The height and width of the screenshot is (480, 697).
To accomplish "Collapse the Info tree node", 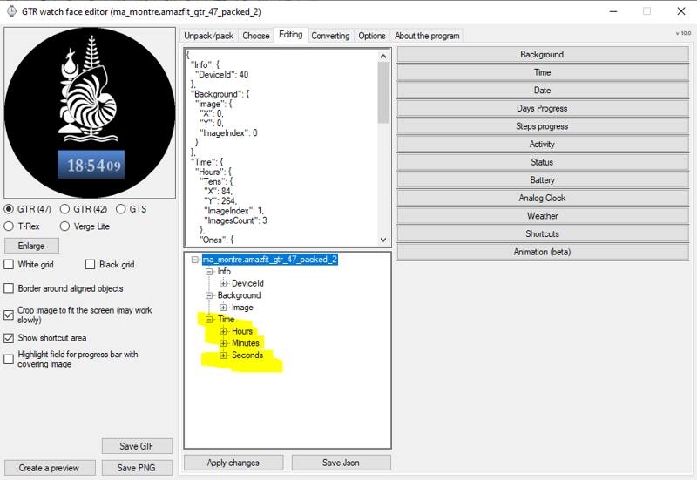I will pyautogui.click(x=209, y=272).
